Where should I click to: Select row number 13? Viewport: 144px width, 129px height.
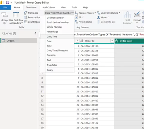point(42,101)
